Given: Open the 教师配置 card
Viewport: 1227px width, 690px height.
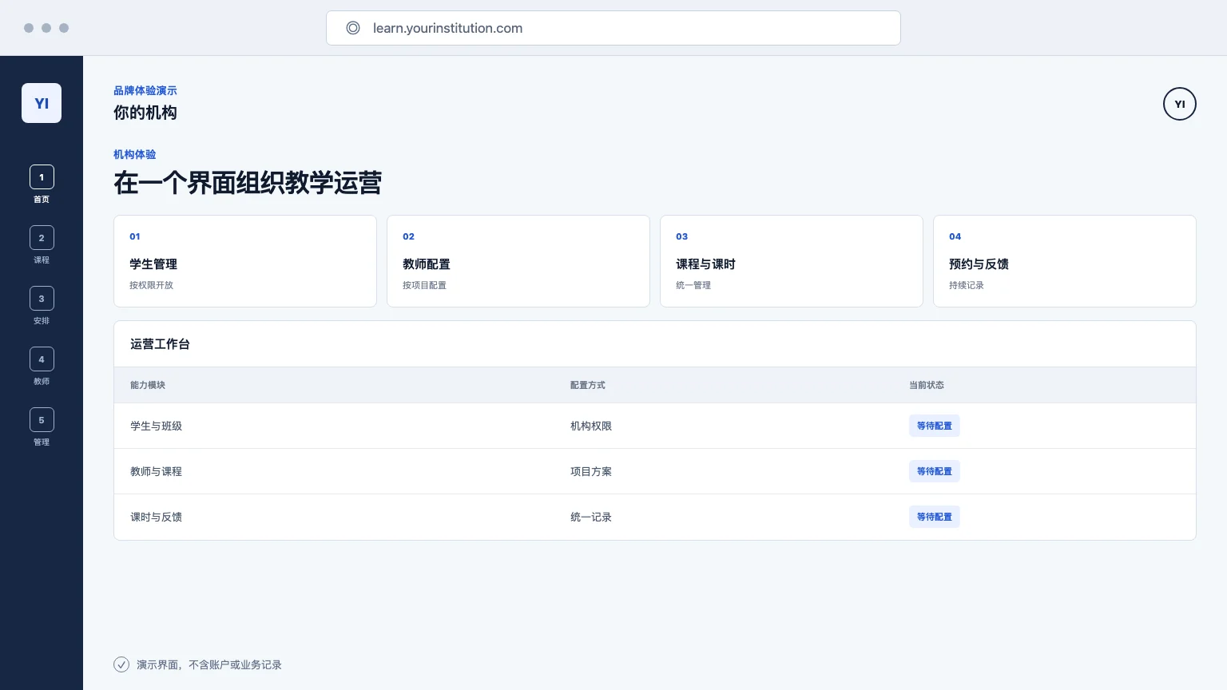Looking at the screenshot, I should 518,261.
